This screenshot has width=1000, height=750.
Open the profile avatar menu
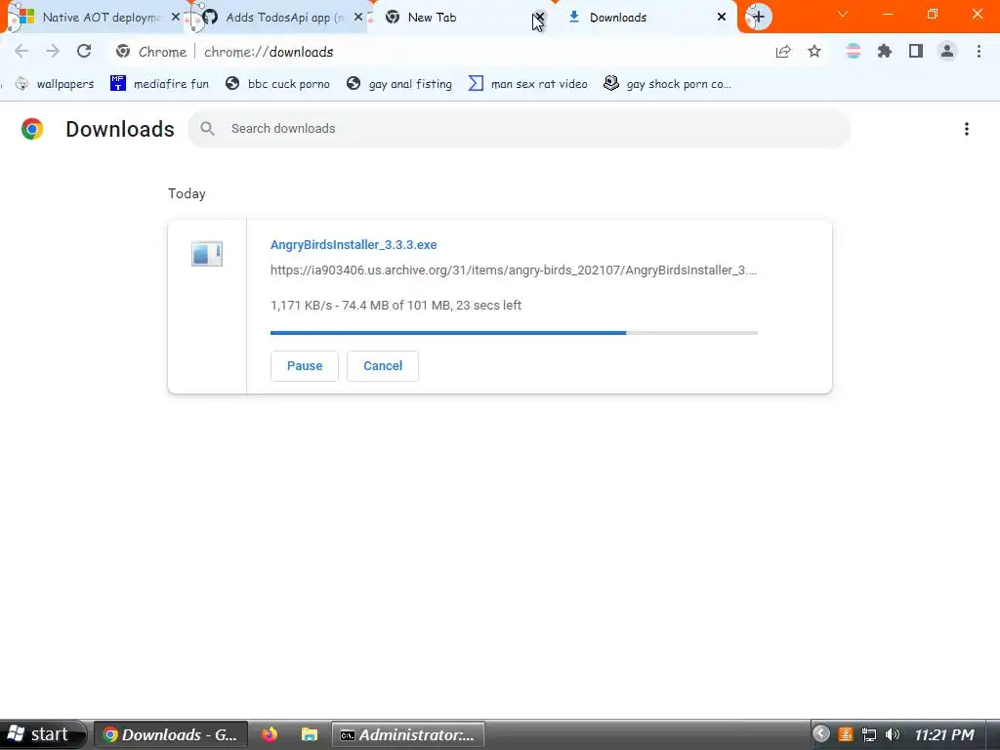tap(947, 52)
